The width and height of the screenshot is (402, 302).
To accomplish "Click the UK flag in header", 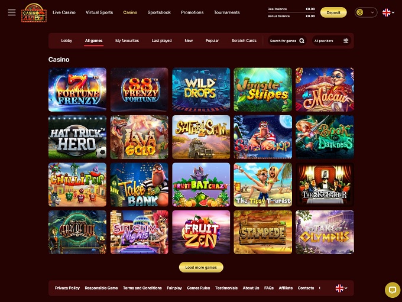I will tap(387, 12).
